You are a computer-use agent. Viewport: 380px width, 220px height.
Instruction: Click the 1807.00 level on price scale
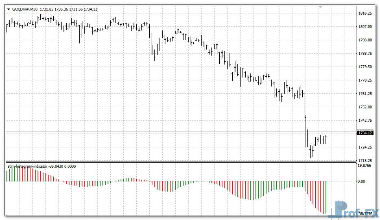pos(365,27)
